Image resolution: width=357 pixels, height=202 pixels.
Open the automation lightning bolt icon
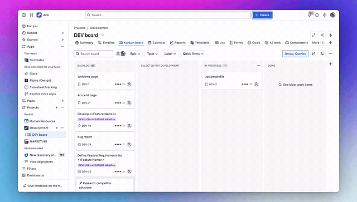click(x=331, y=35)
